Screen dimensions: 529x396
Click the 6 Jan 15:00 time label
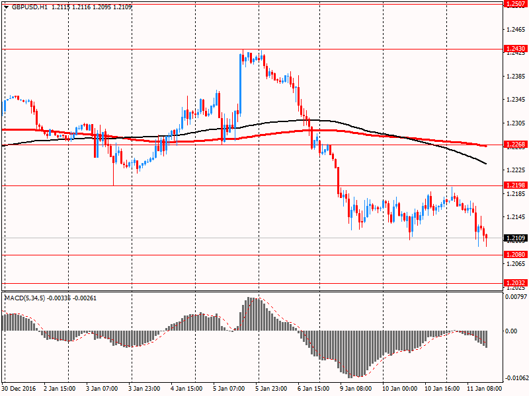313,388
